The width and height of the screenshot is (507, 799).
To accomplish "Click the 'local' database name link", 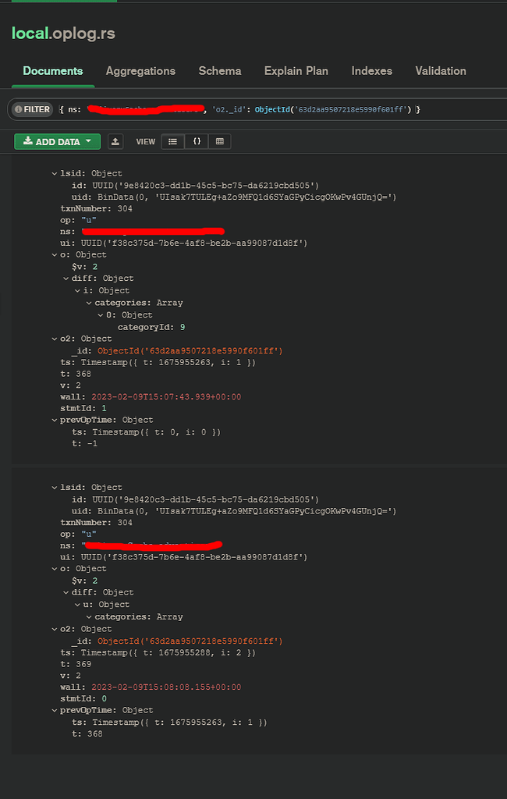I will (29, 34).
